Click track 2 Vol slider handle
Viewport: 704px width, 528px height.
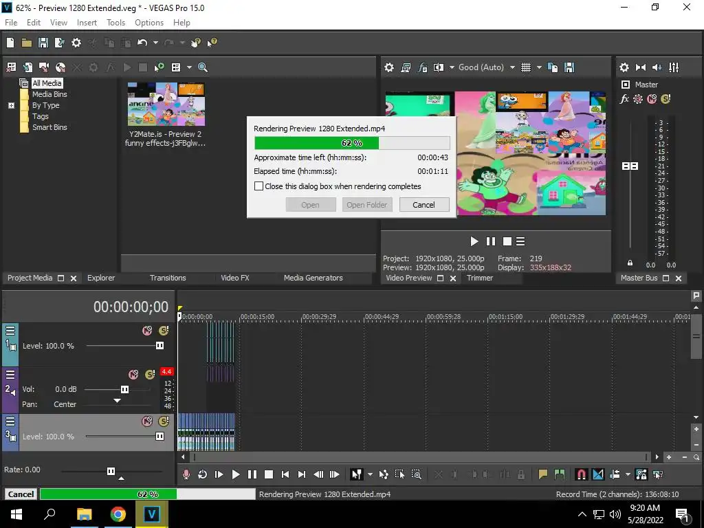(x=125, y=389)
